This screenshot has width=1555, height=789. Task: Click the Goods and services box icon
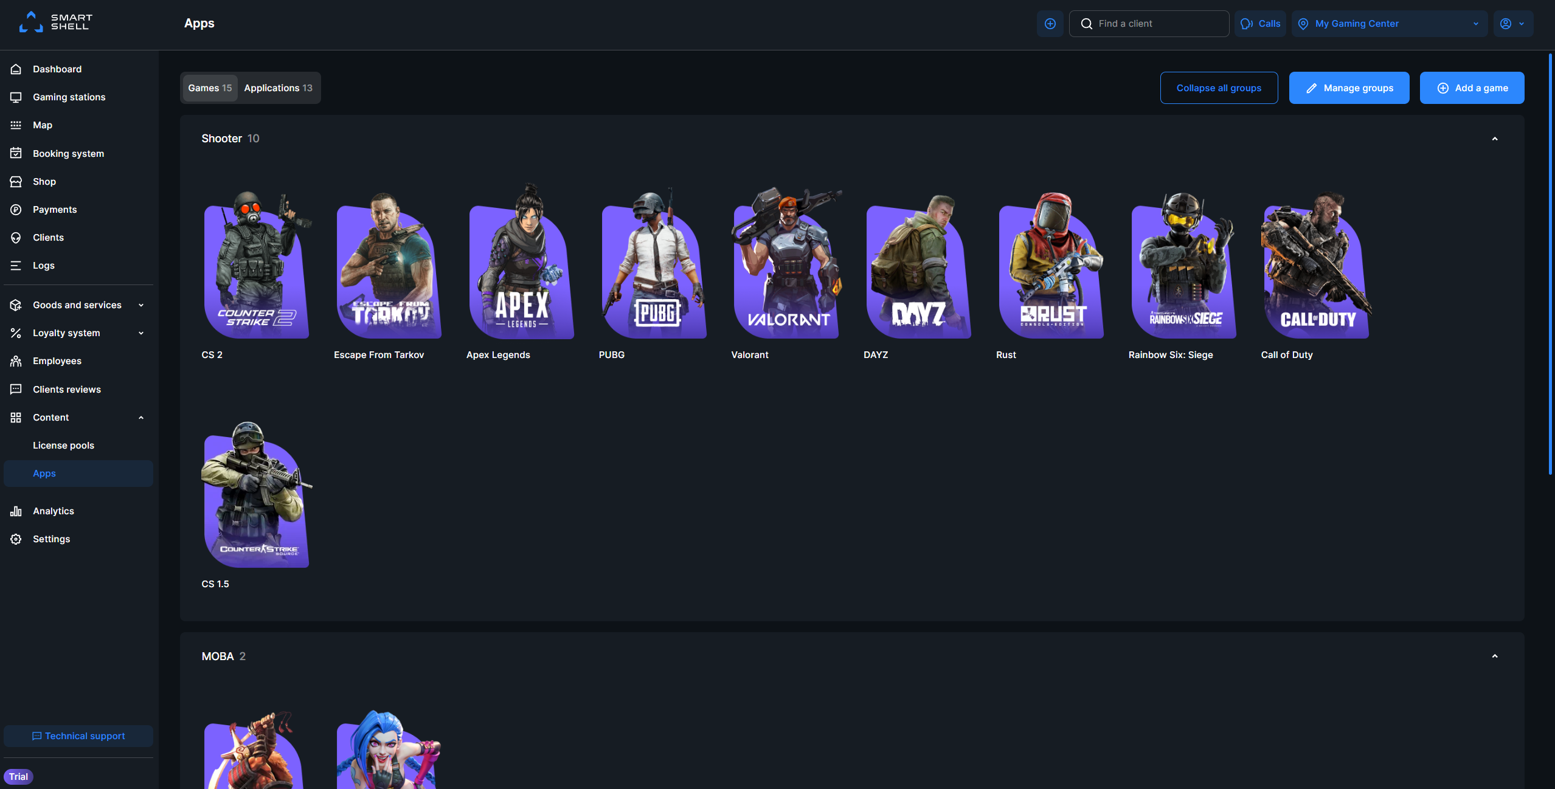click(x=16, y=305)
